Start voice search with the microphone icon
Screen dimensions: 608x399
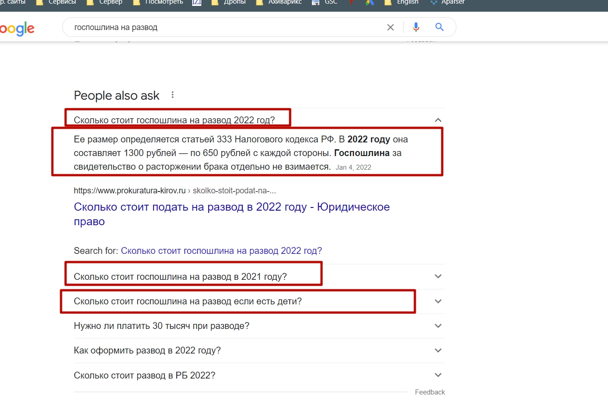coord(416,27)
